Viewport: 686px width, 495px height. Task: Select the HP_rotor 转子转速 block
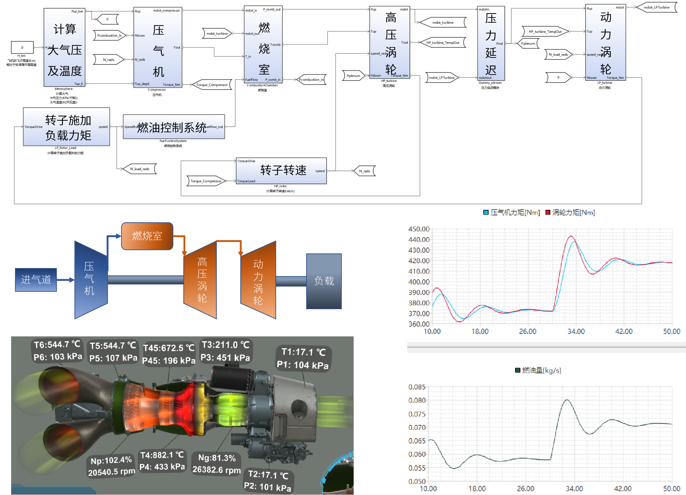click(x=281, y=171)
